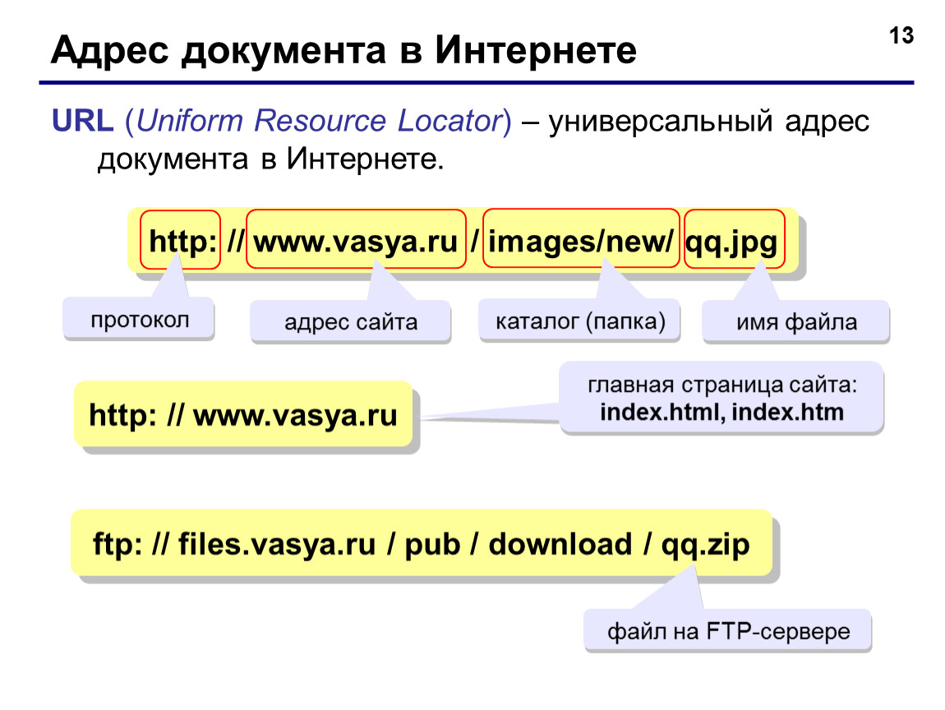945x710 pixels.
Task: Click the 'файл на FTP-сервере' callout
Action: 728,630
